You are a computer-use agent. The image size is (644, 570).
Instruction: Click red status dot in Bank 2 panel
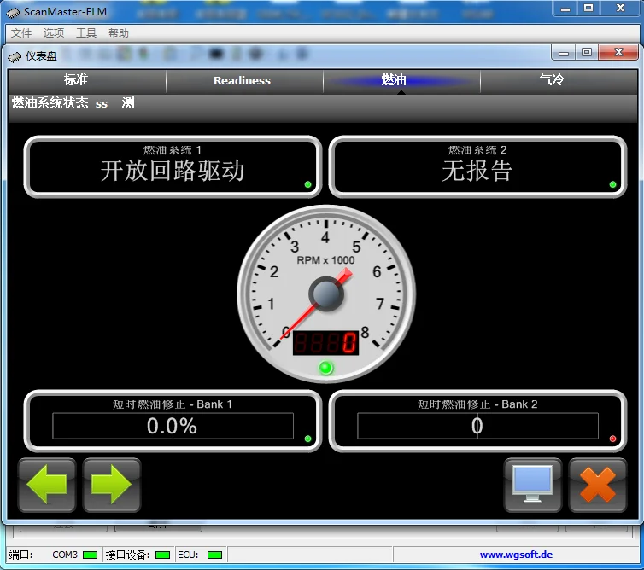point(612,439)
